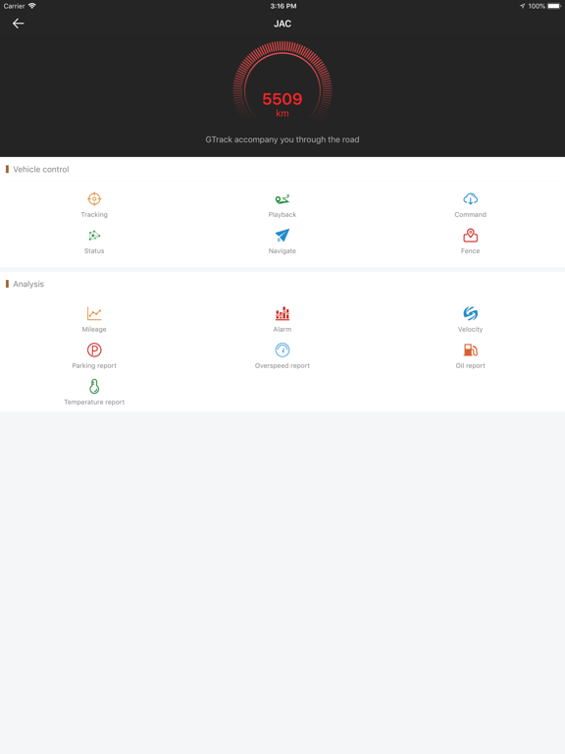This screenshot has width=565, height=754.
Task: Click the 'Temperature report' label
Action: [94, 402]
